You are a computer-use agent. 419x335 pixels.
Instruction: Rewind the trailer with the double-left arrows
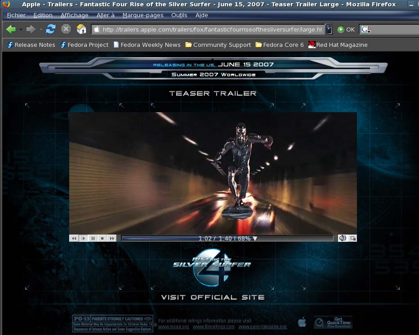(74, 238)
